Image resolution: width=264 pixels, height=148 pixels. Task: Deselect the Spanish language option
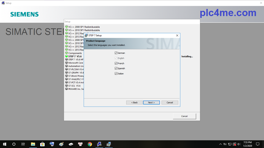(x=116, y=68)
